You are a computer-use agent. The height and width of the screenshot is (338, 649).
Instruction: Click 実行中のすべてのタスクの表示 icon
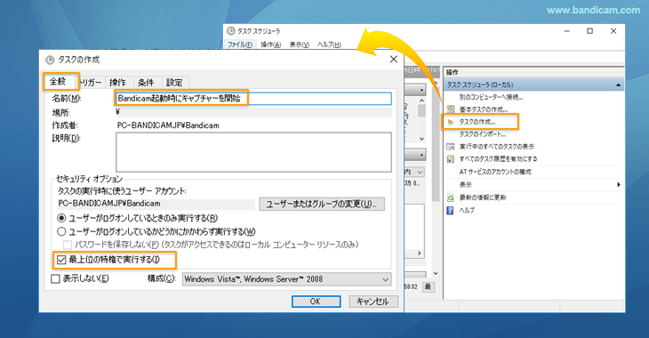451,147
